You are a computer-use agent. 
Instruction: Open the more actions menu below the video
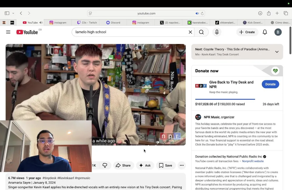click(x=181, y=165)
